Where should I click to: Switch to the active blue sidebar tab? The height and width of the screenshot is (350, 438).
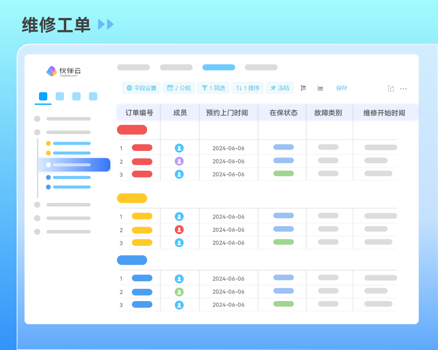[42, 97]
